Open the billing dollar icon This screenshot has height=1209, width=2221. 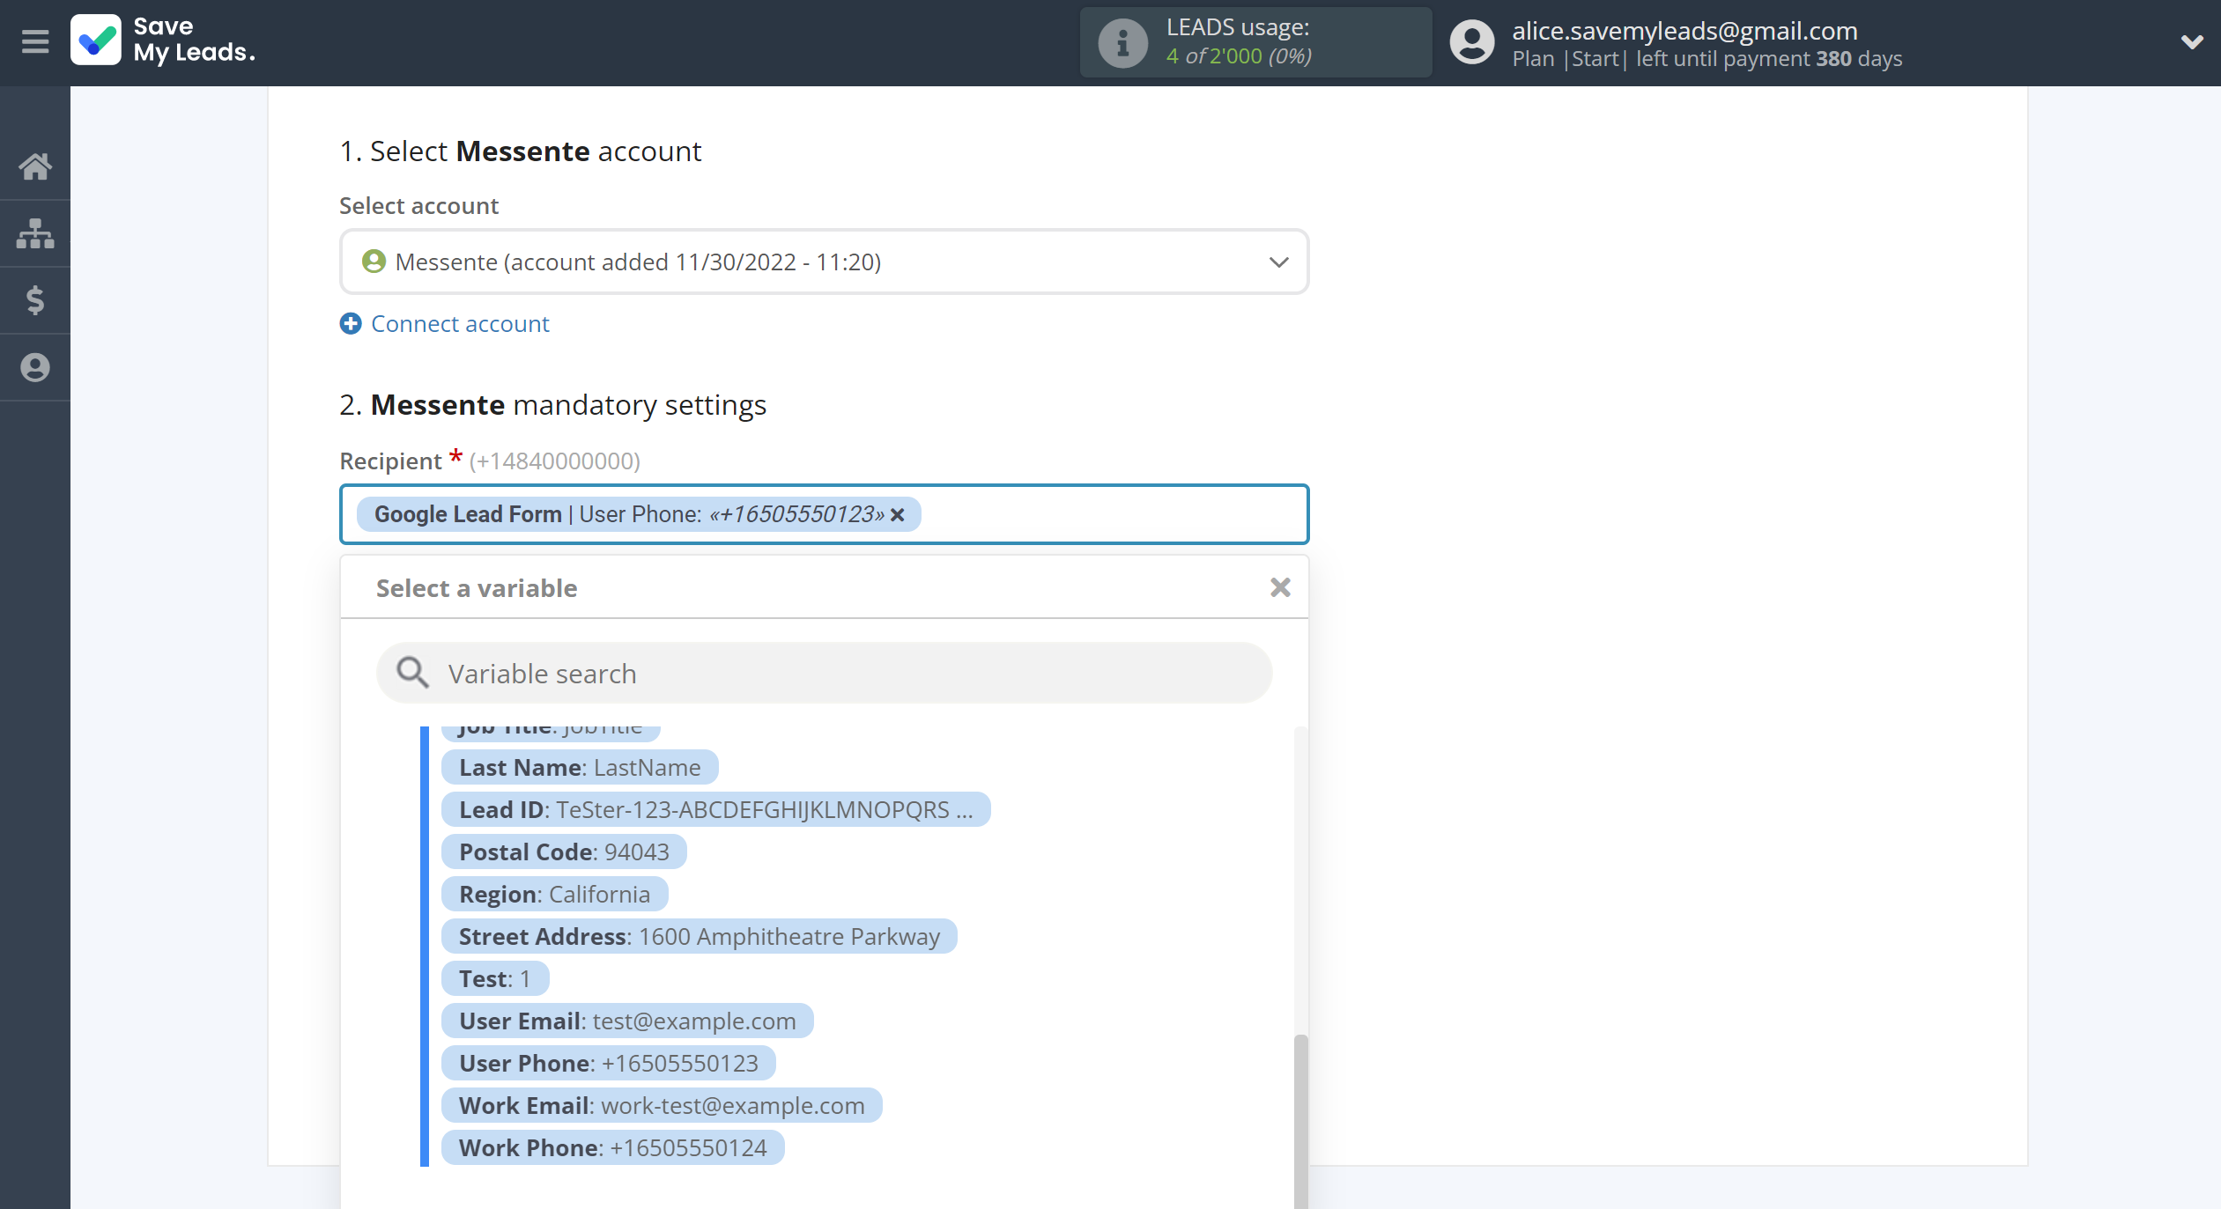point(35,300)
